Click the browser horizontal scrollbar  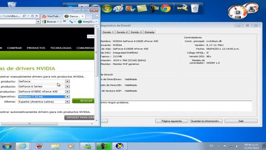[x=30, y=124]
